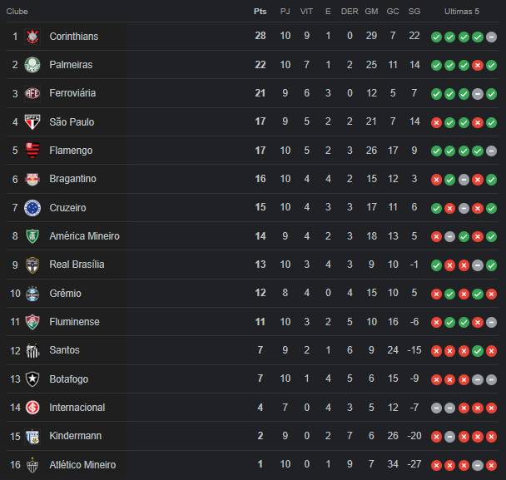Image resolution: width=506 pixels, height=480 pixels.
Task: Sort by the Pts column header
Action: coord(260,12)
